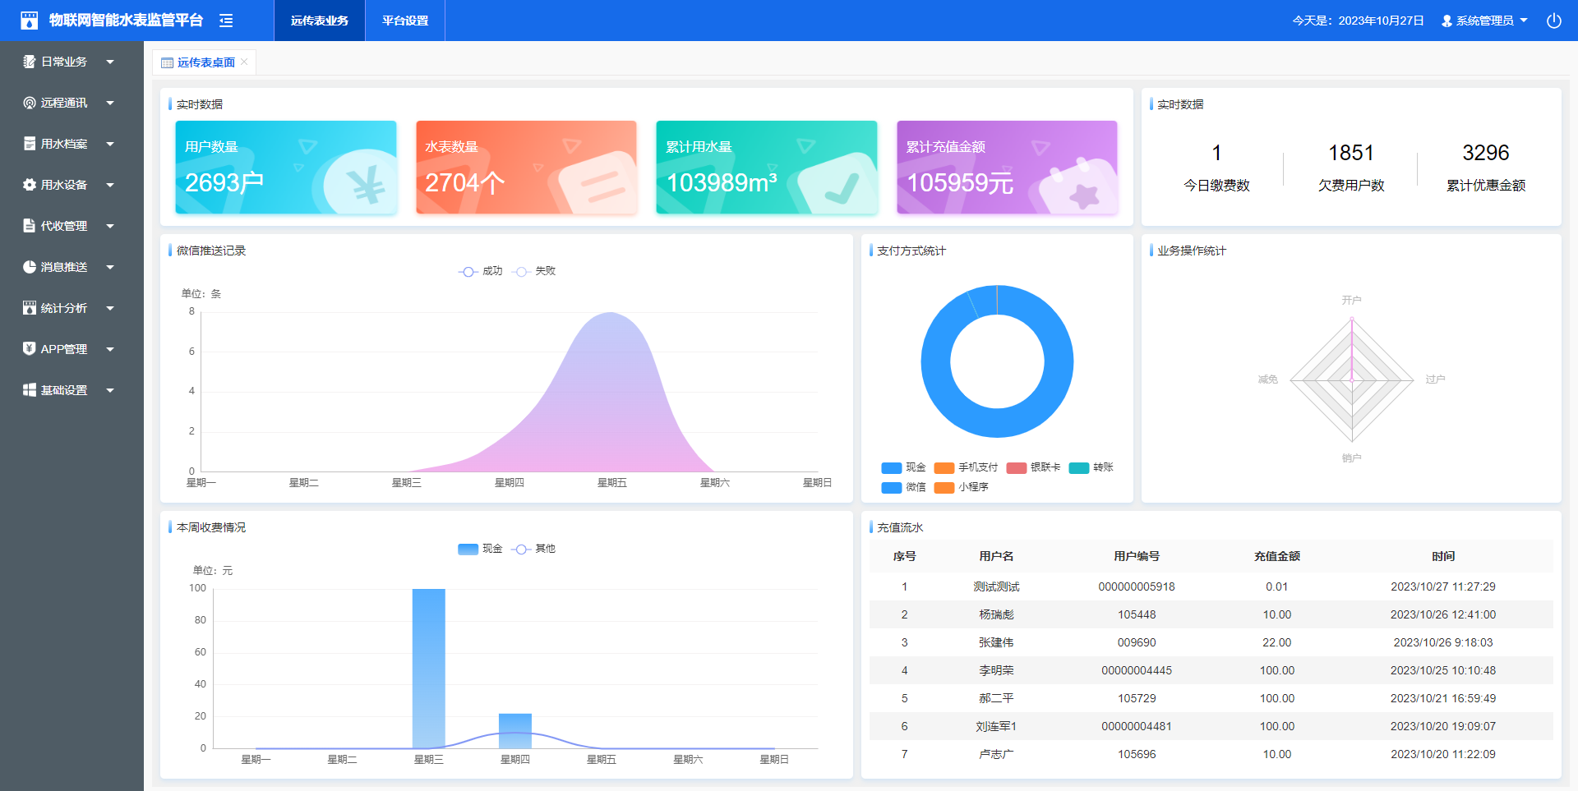The width and height of the screenshot is (1578, 791).
Task: Switch to 平台设置 top tab
Action: point(405,21)
